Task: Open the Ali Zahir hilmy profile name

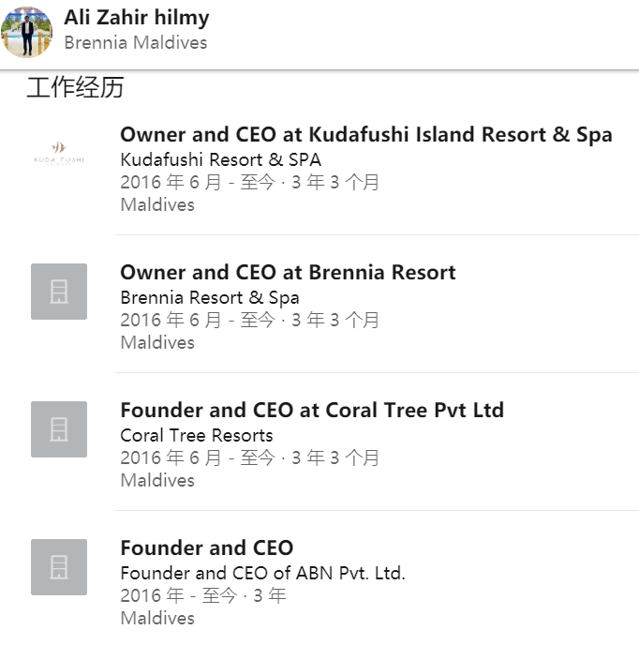Action: [137, 18]
